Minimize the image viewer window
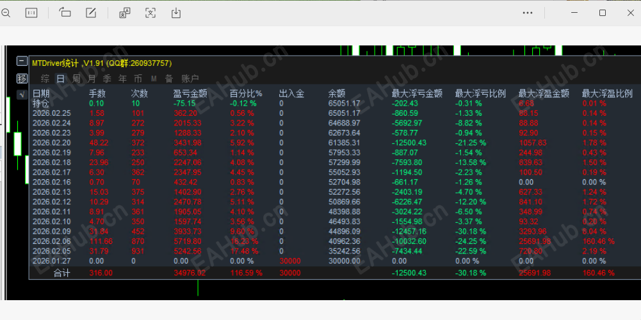This screenshot has width=641, height=320. (574, 13)
